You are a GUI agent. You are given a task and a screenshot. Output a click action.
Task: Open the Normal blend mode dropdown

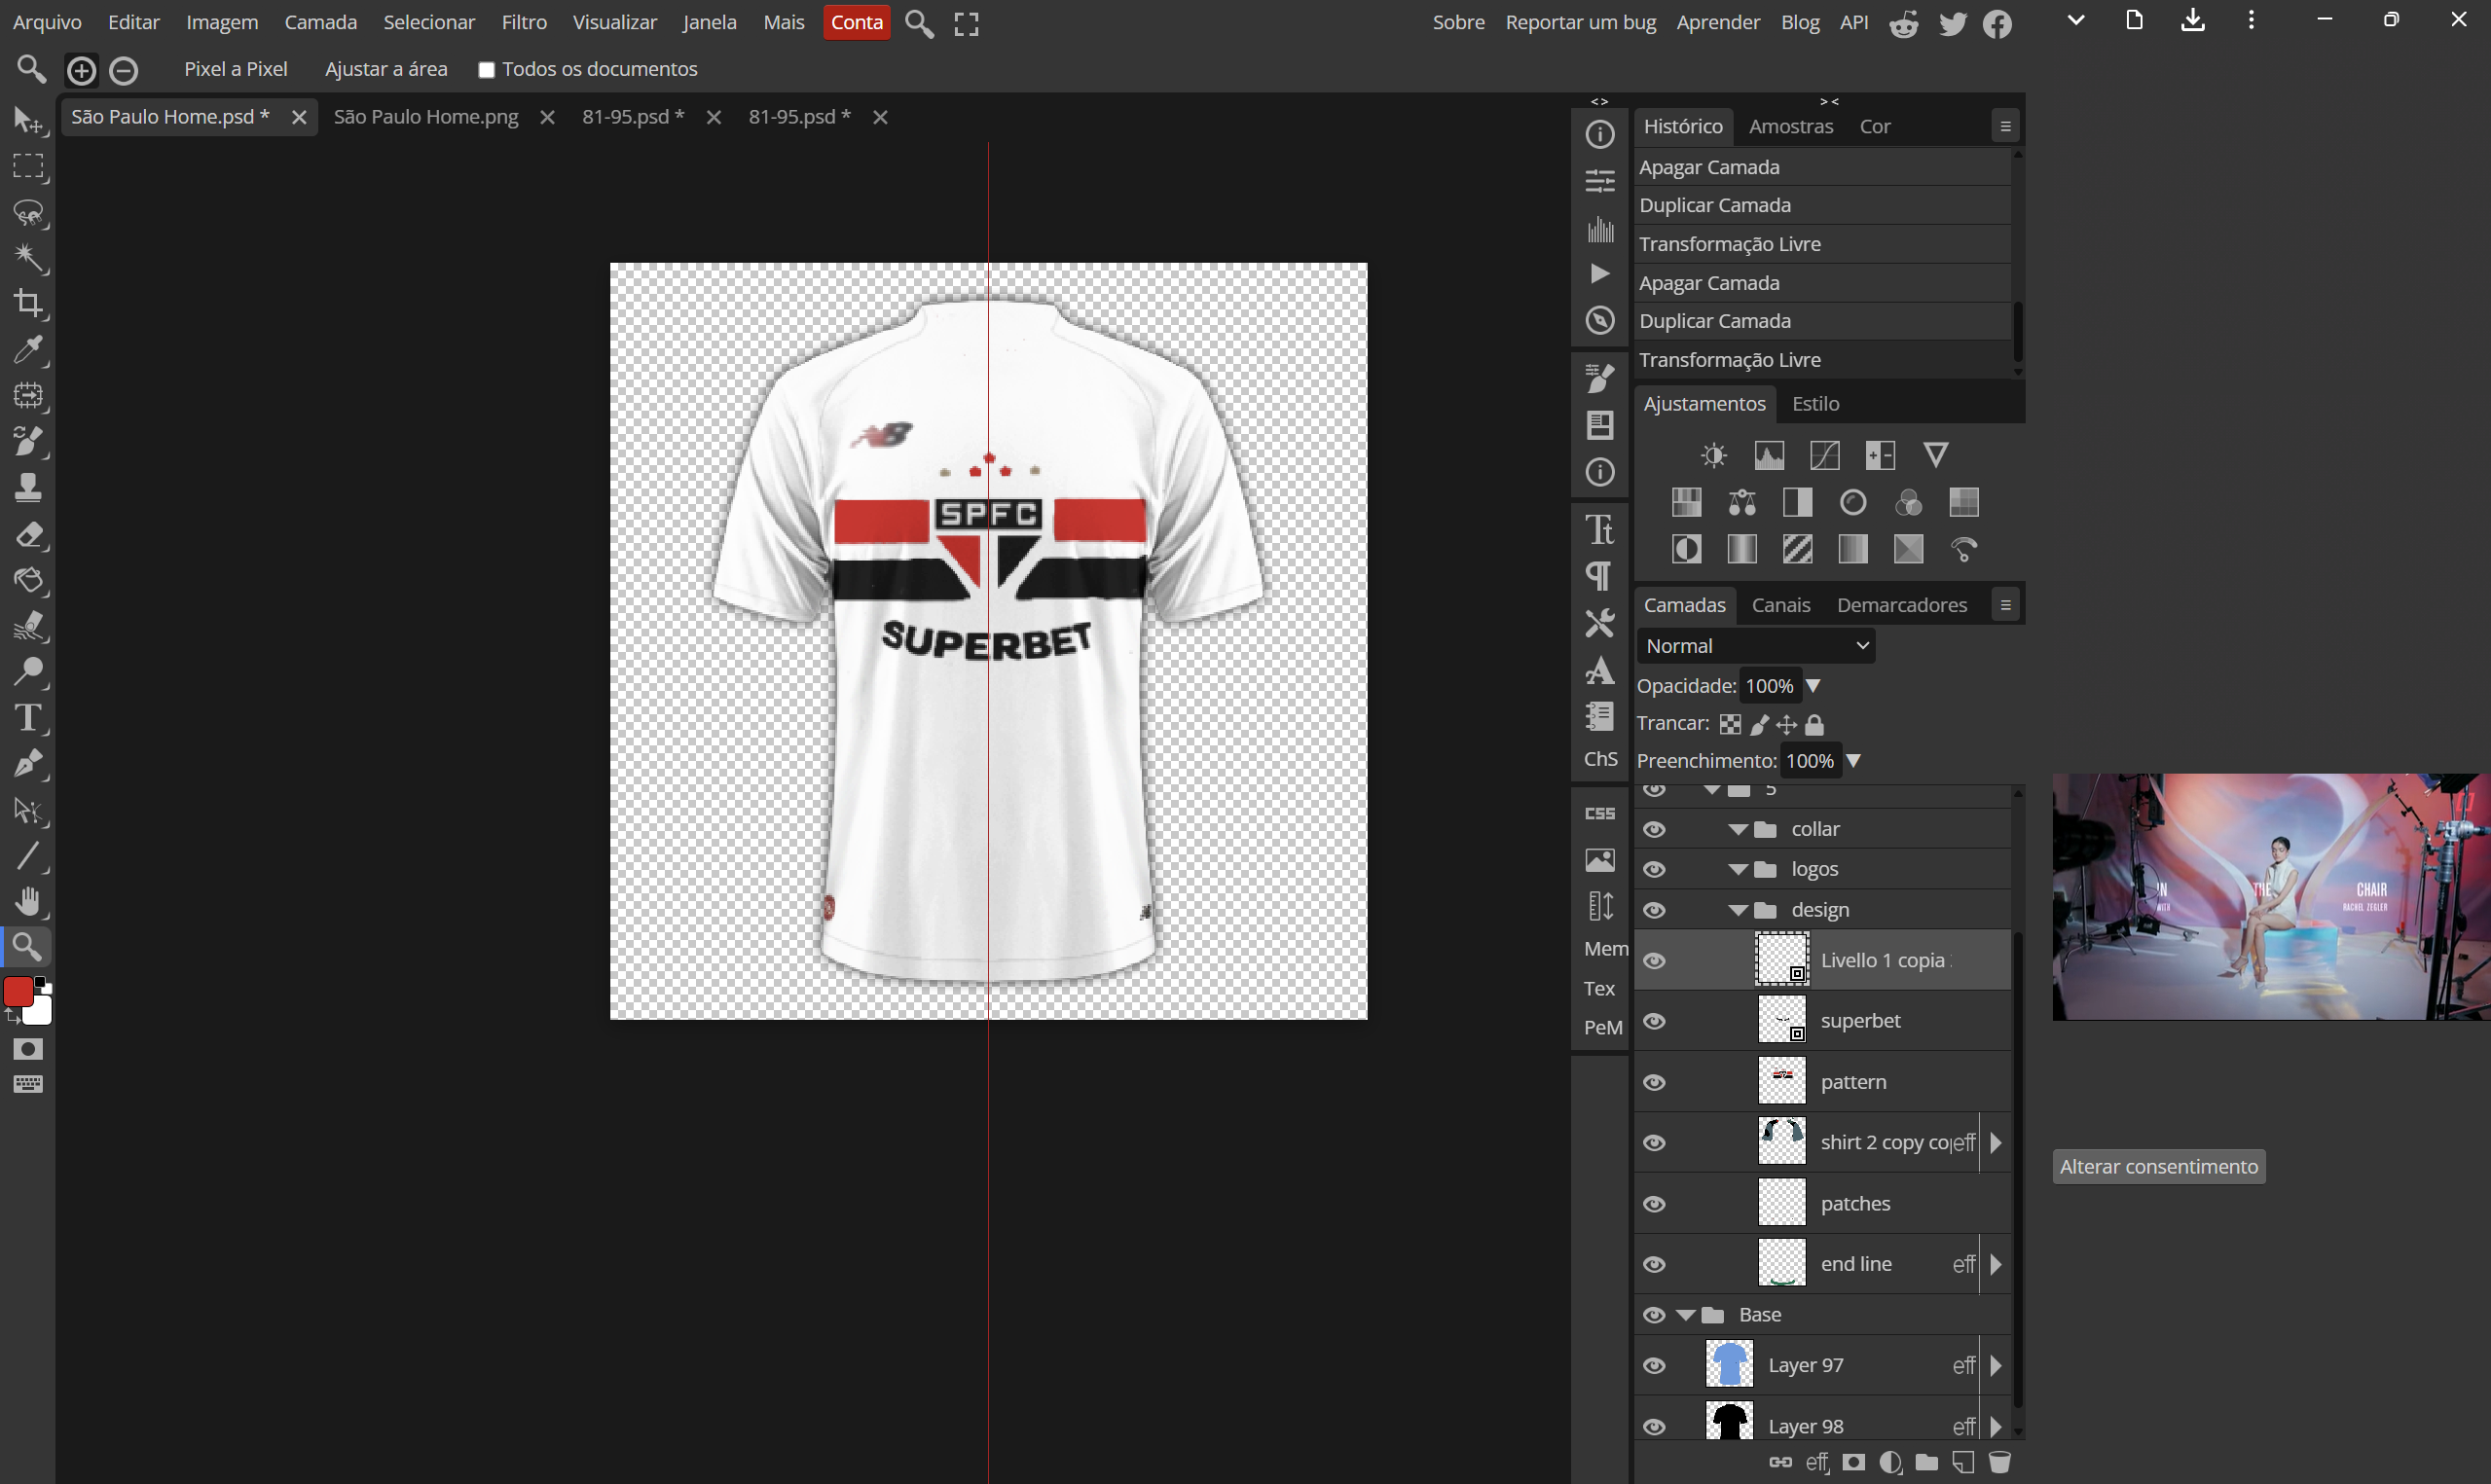1755,646
